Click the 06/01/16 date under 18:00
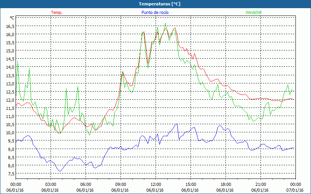The height and width of the screenshot is (194, 311). click(x=225, y=190)
